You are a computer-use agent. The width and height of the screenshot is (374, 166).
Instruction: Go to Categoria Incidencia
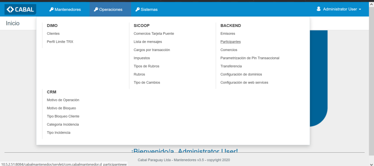[x=63, y=124]
